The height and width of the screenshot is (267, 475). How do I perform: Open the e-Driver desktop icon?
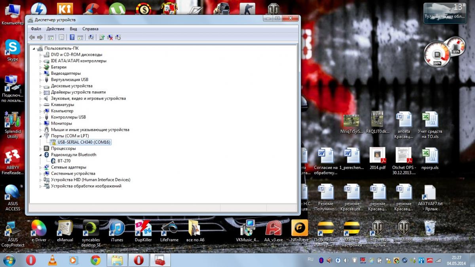[x=39, y=231]
